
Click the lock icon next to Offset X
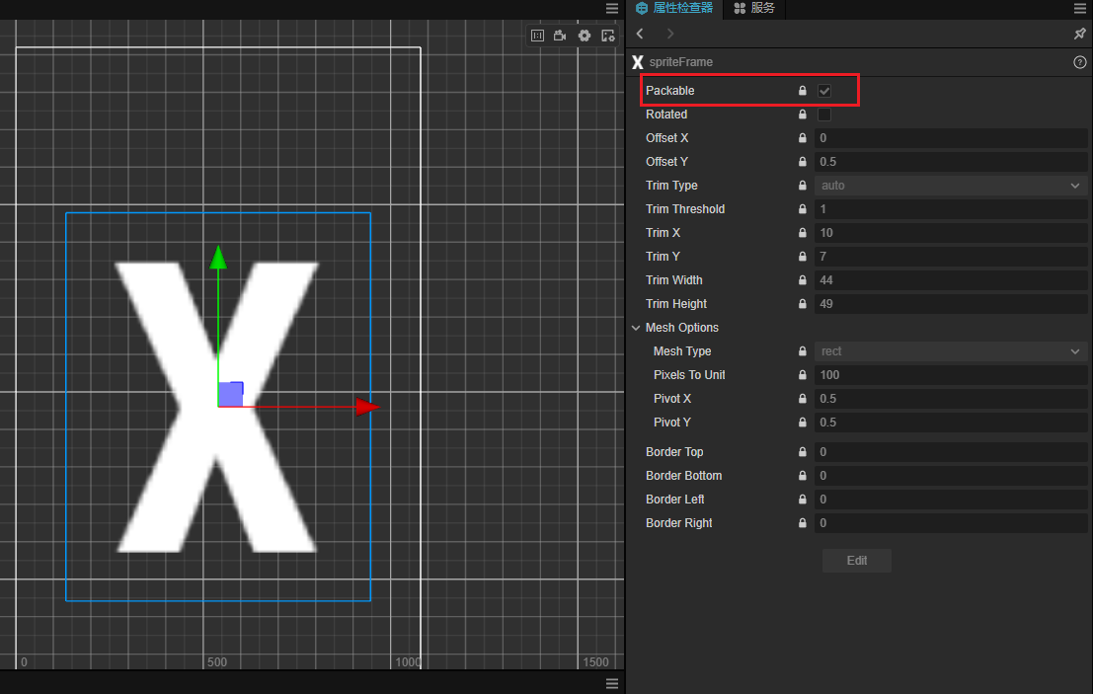803,138
